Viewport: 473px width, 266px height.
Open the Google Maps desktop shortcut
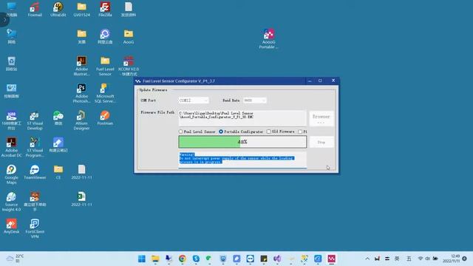[x=12, y=174]
